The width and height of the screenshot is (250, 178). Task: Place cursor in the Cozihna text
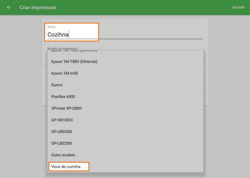[58, 35]
